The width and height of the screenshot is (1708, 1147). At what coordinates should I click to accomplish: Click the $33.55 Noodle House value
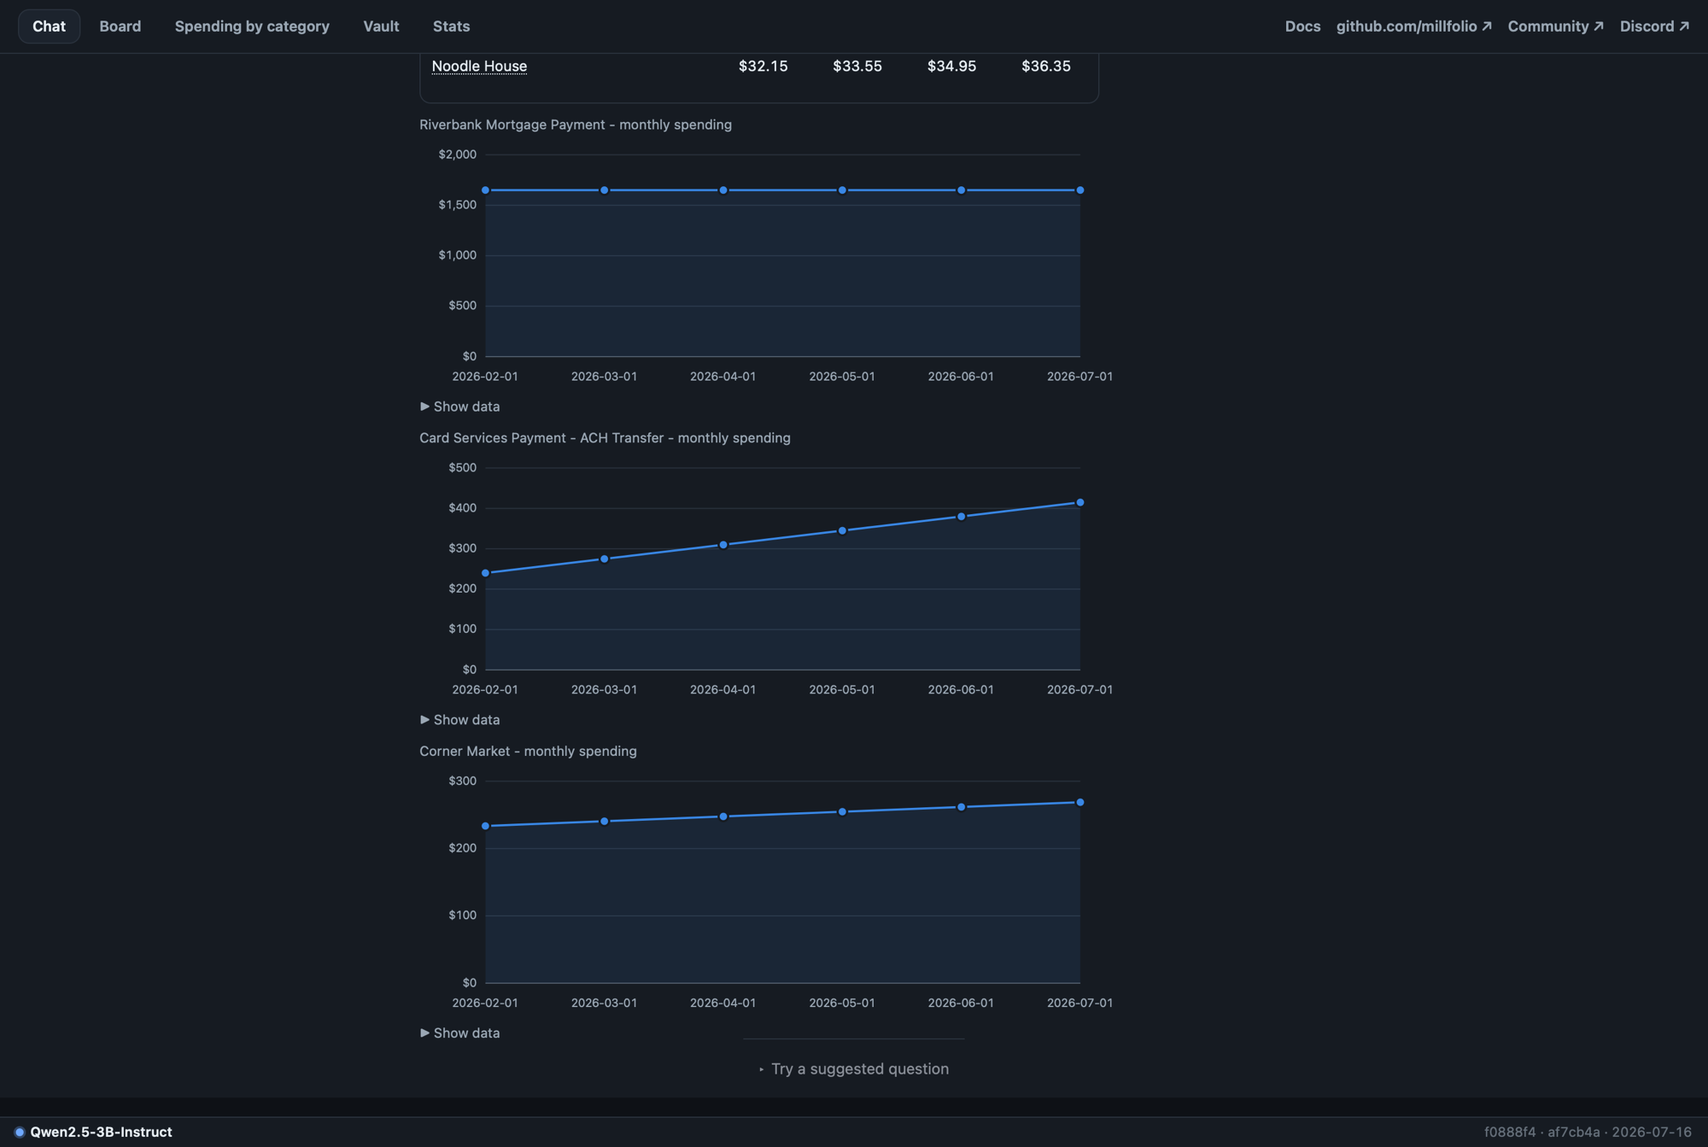point(857,66)
